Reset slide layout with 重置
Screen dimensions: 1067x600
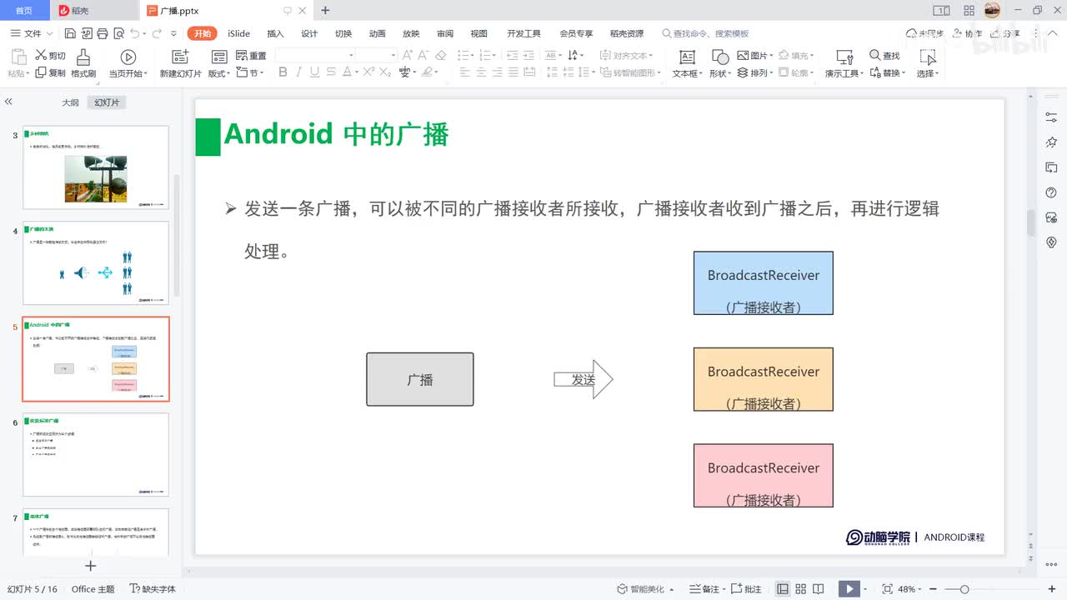pos(251,55)
